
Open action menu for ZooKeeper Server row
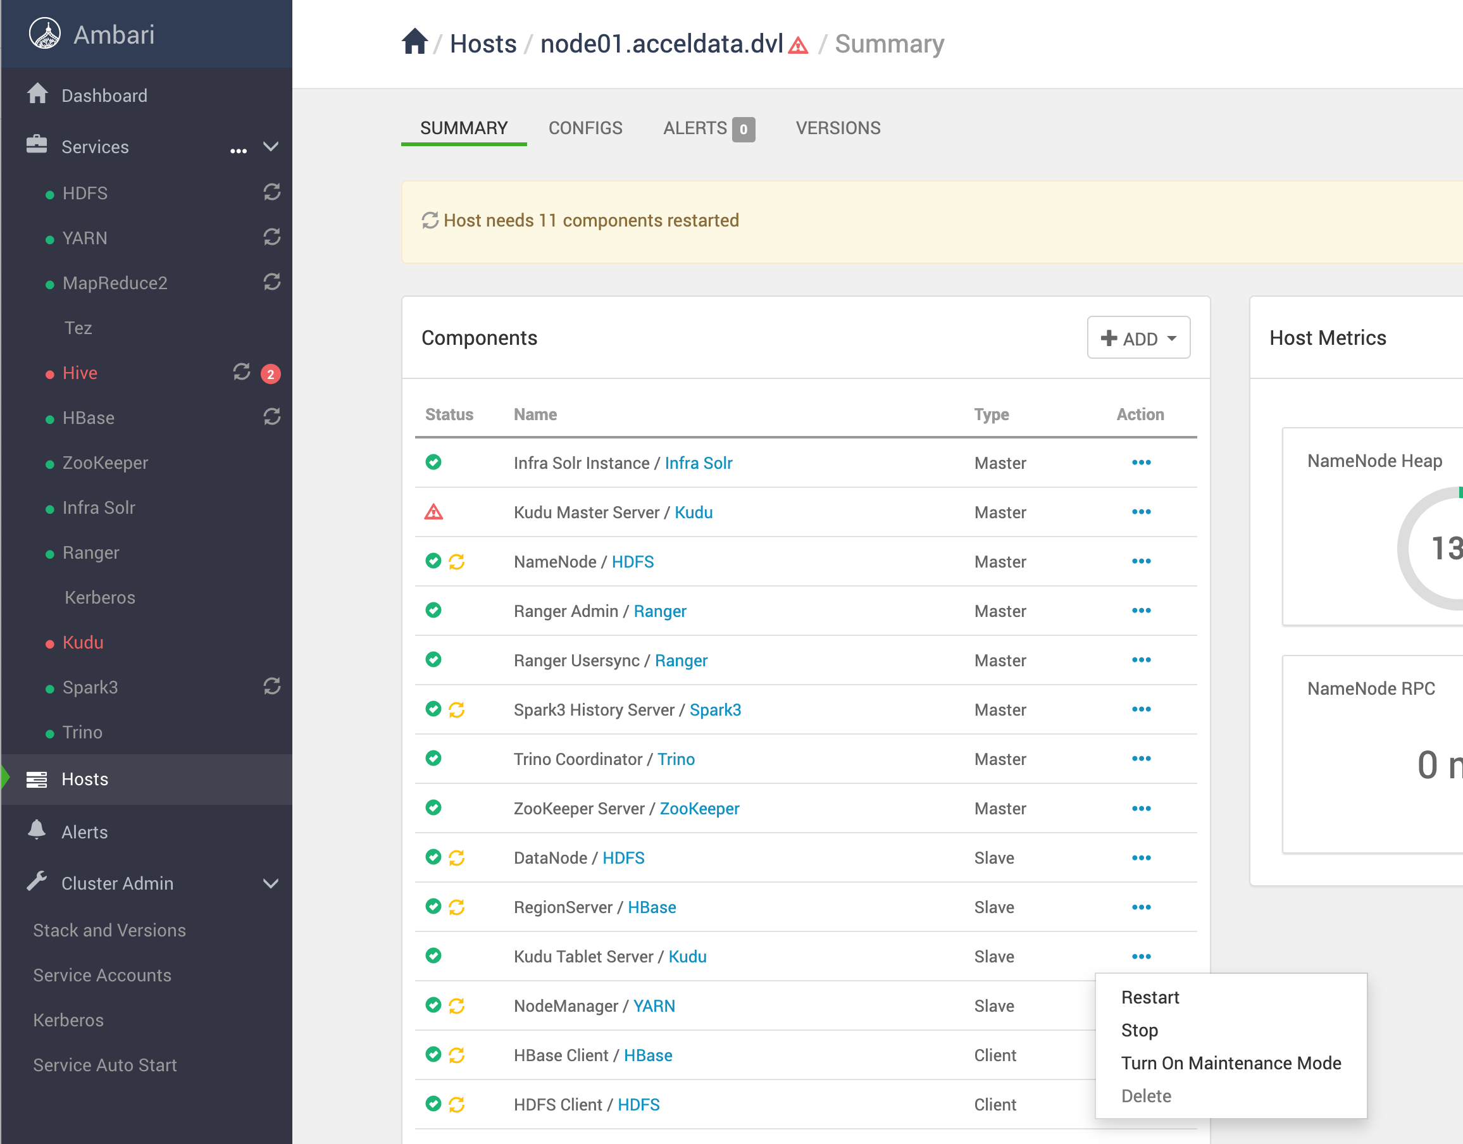[1142, 808]
